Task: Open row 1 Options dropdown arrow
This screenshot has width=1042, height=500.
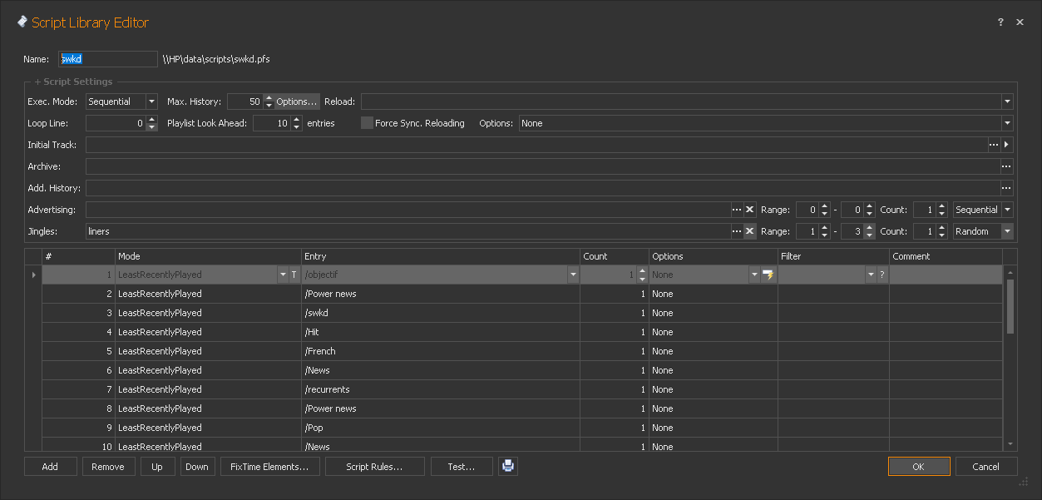Action: point(754,275)
